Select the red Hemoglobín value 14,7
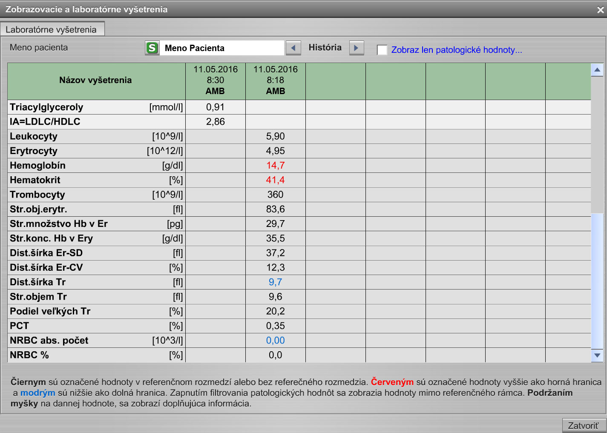Screen dimensions: 607x433 [276, 165]
